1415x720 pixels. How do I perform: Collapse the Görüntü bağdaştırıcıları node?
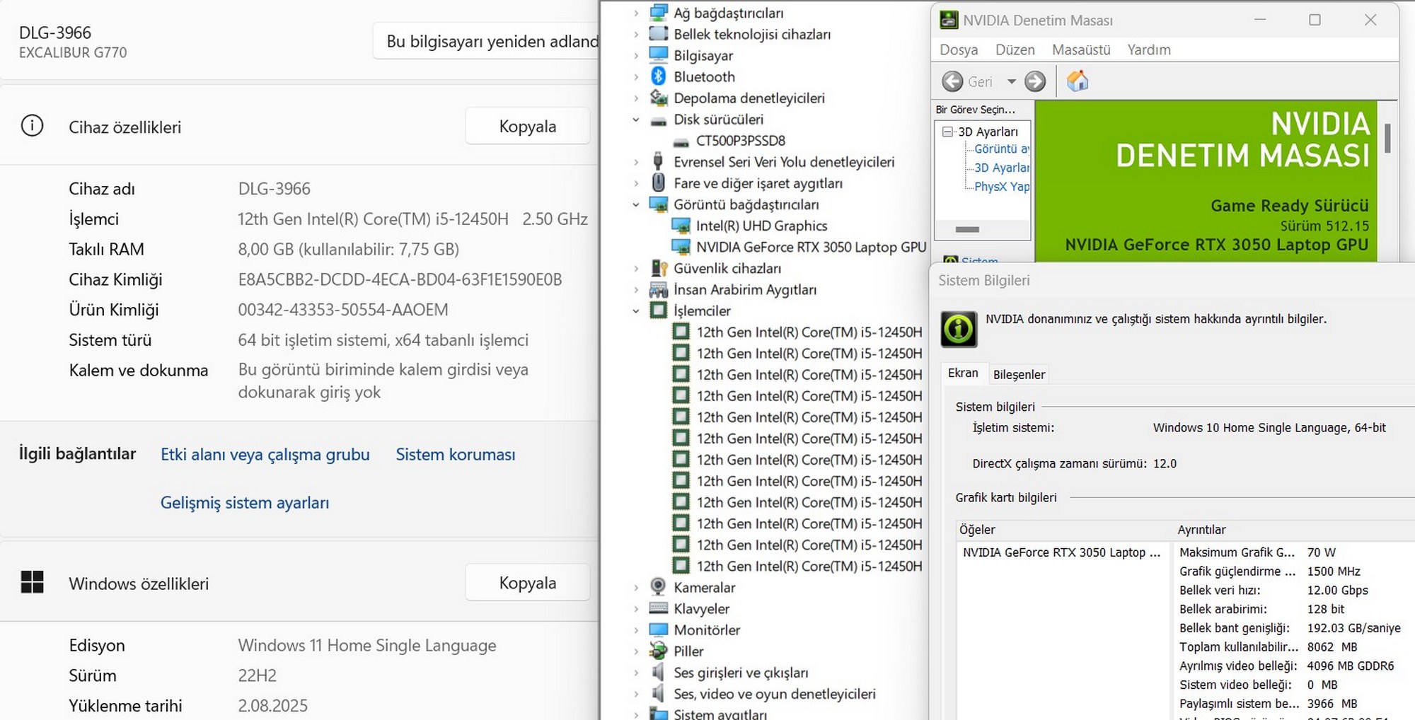click(635, 204)
